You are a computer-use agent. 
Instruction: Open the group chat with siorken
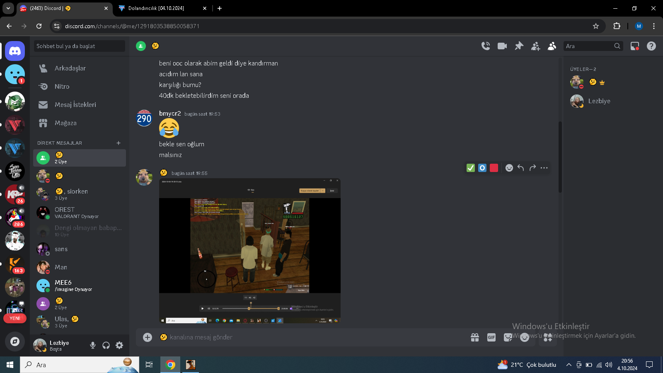(x=80, y=194)
